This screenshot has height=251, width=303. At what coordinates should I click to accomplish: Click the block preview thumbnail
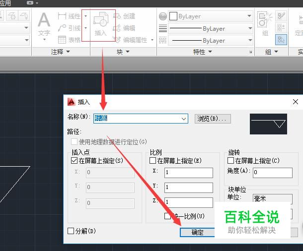(x=268, y=124)
